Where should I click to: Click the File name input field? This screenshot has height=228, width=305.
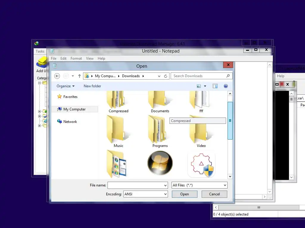click(136, 185)
